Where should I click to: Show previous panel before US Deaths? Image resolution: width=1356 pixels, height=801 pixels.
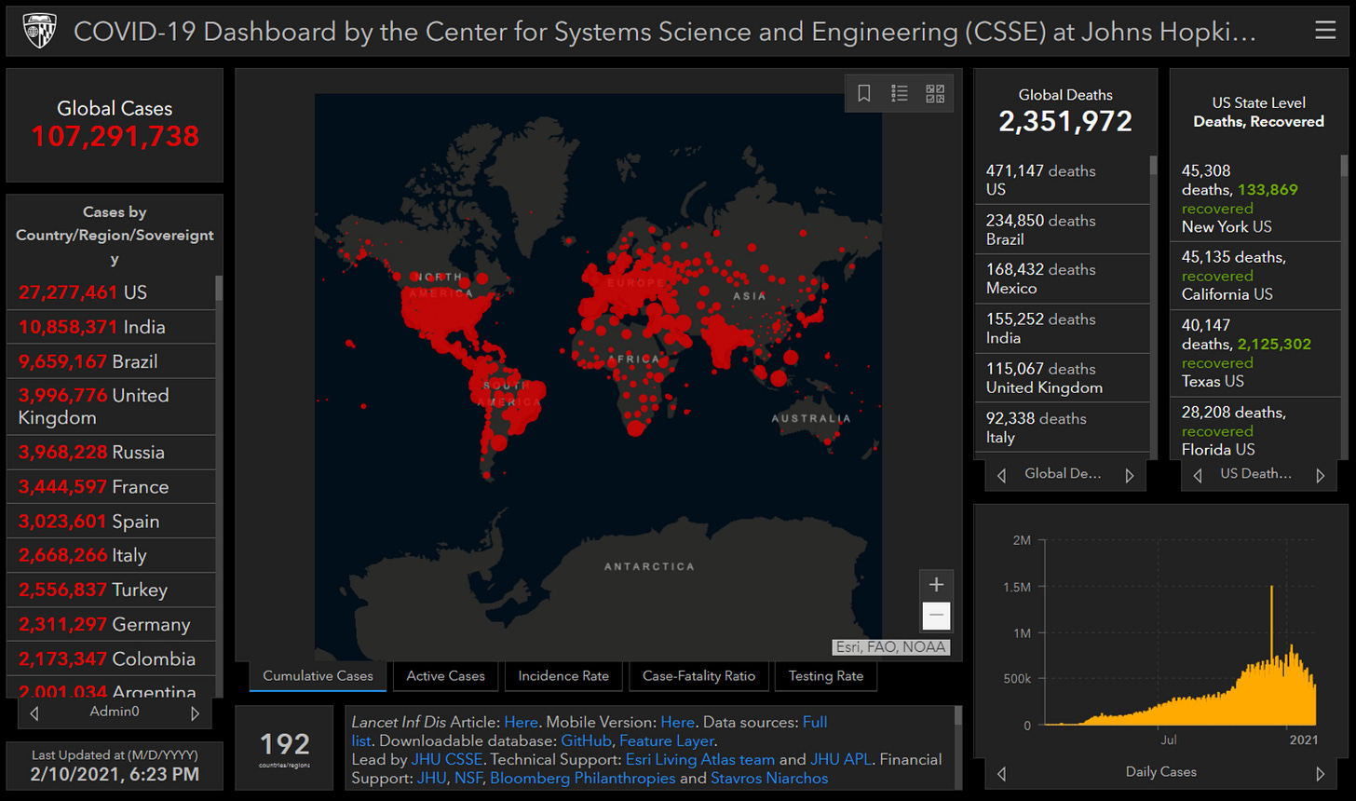[1197, 476]
